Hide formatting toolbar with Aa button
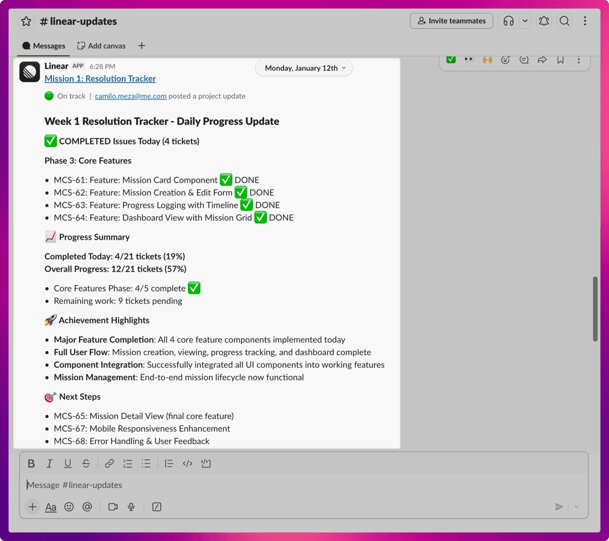Screen dimensions: 609x541 point(51,507)
